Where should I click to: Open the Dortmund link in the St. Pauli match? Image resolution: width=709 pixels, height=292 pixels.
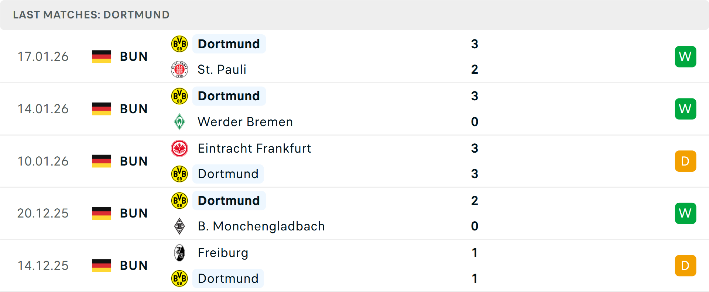pos(229,44)
